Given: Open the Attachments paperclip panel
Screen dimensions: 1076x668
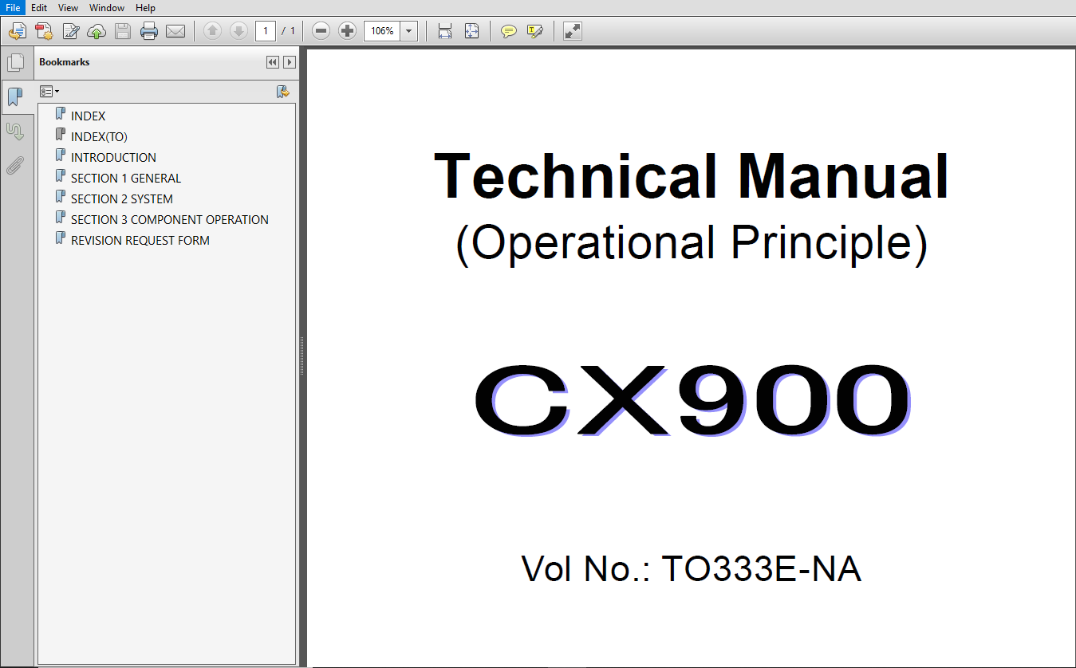Looking at the screenshot, I should pos(15,166).
